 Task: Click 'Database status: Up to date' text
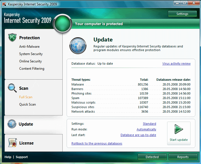92,64
